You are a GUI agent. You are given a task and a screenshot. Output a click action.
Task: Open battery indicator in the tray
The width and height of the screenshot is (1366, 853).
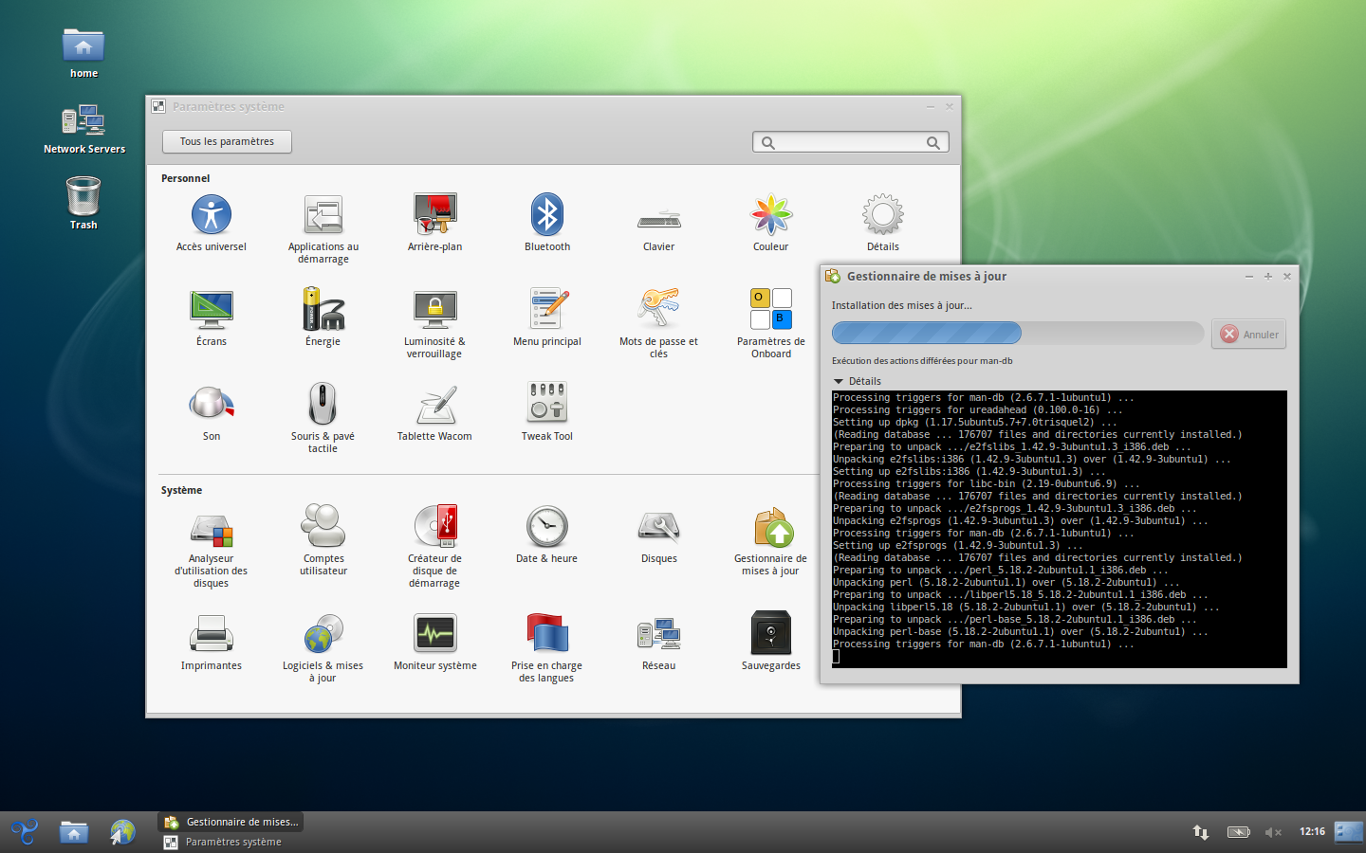[x=1238, y=832]
